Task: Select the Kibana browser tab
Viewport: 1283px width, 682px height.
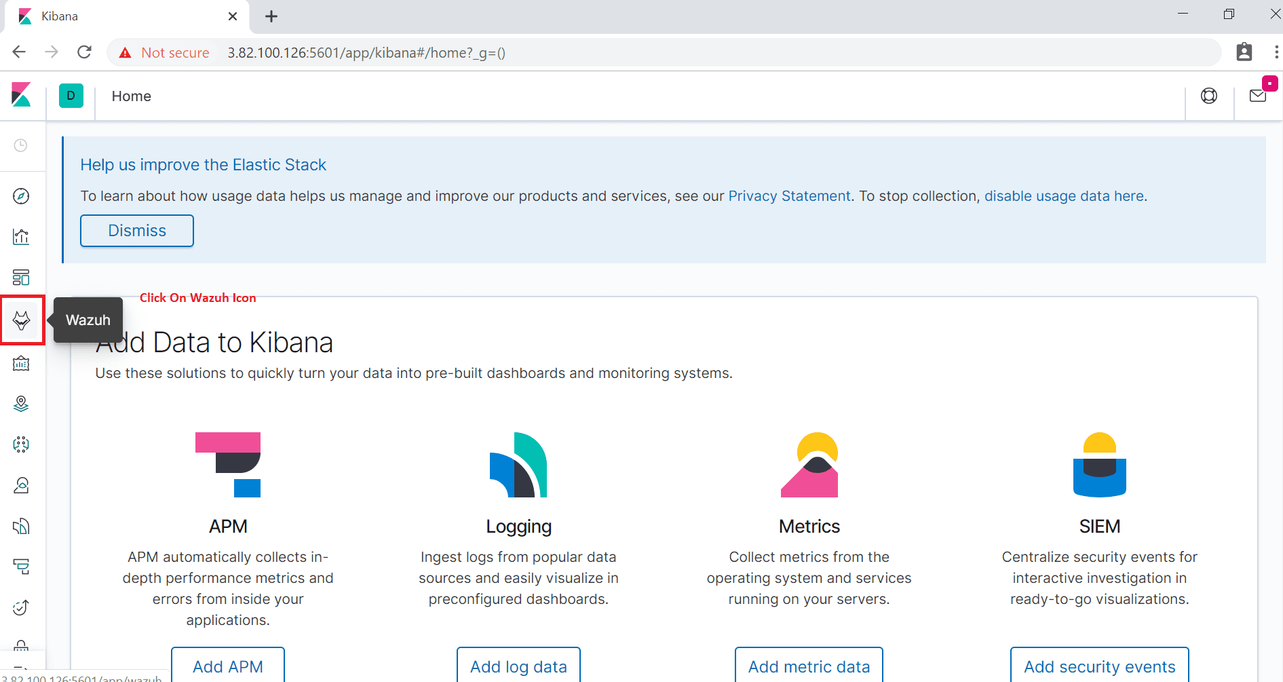Action: point(127,16)
